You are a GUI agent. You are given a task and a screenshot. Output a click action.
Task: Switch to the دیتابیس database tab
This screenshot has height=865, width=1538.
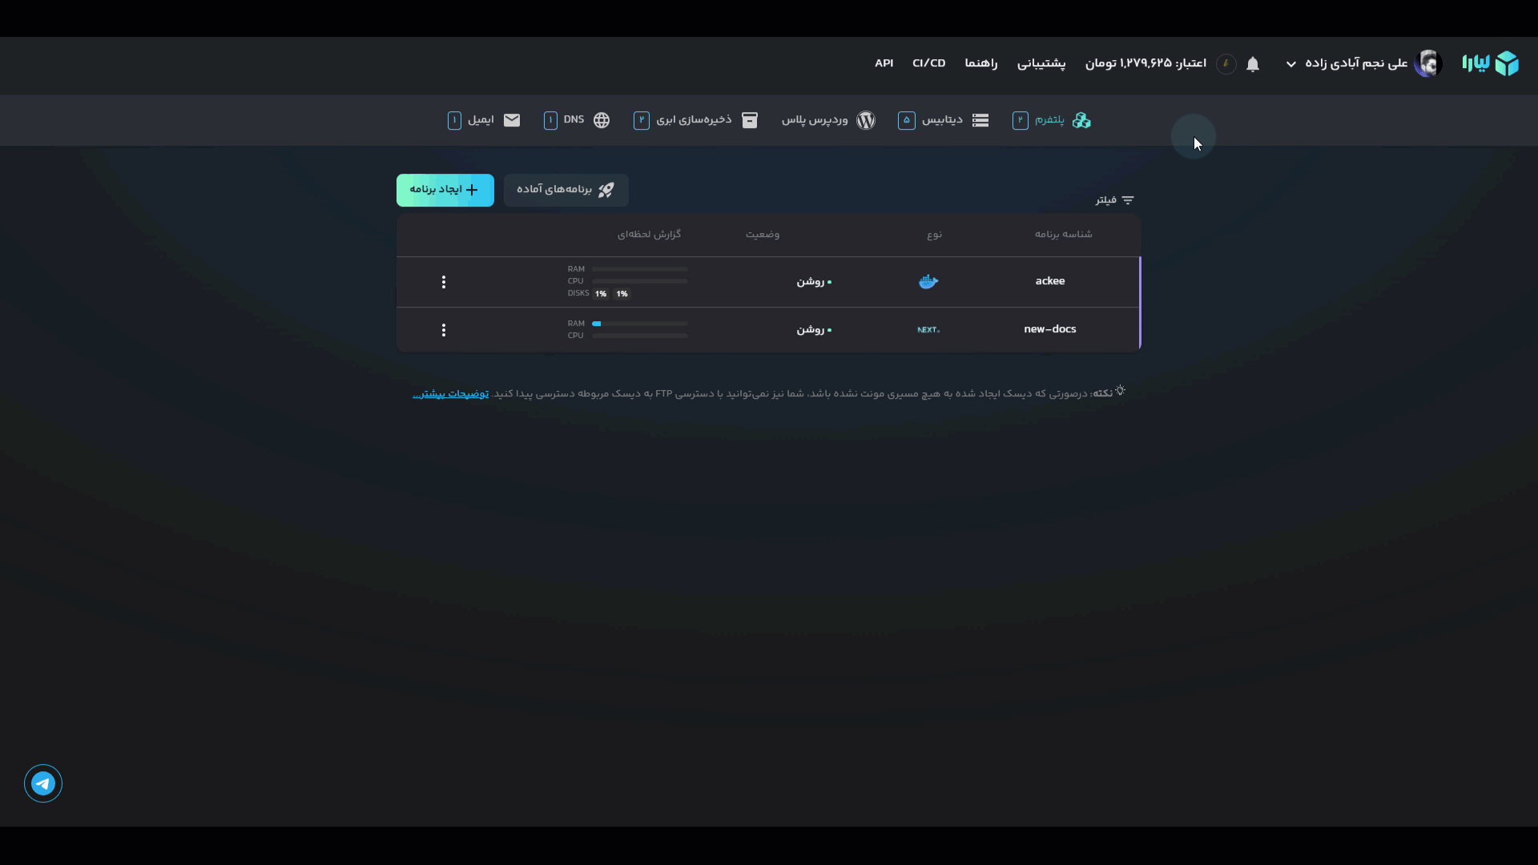click(944, 120)
